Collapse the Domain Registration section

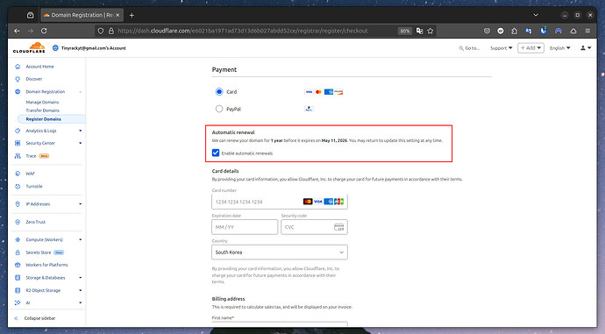(x=81, y=92)
